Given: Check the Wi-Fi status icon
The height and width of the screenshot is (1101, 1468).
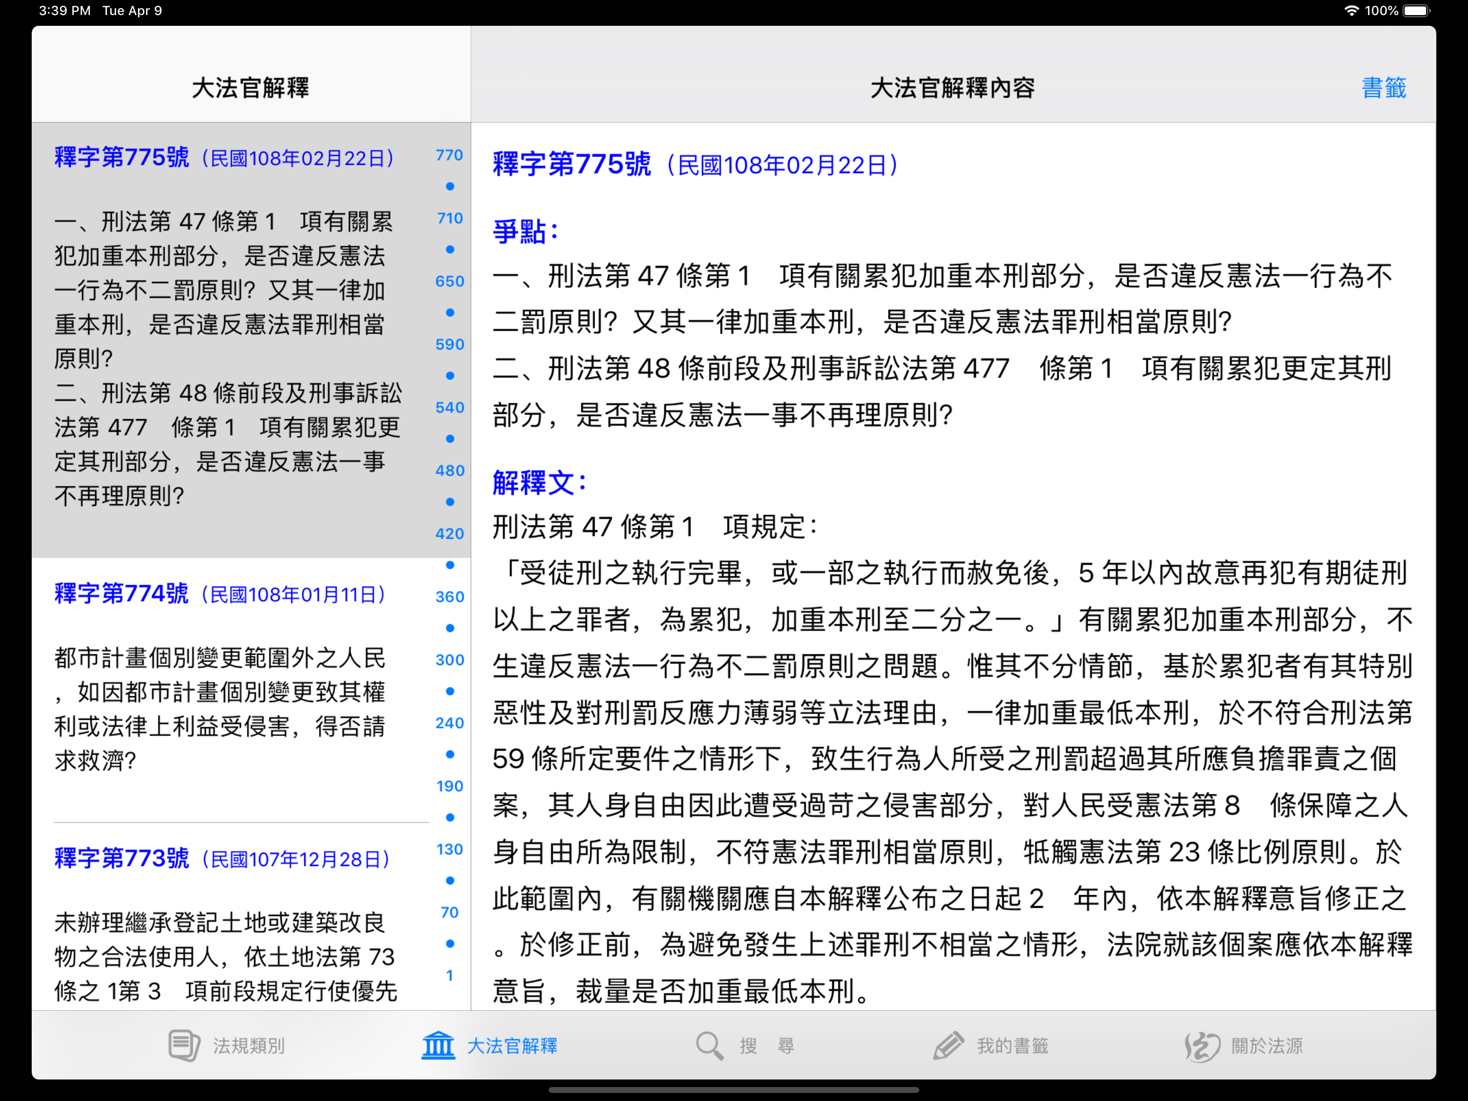Looking at the screenshot, I should tap(1351, 11).
